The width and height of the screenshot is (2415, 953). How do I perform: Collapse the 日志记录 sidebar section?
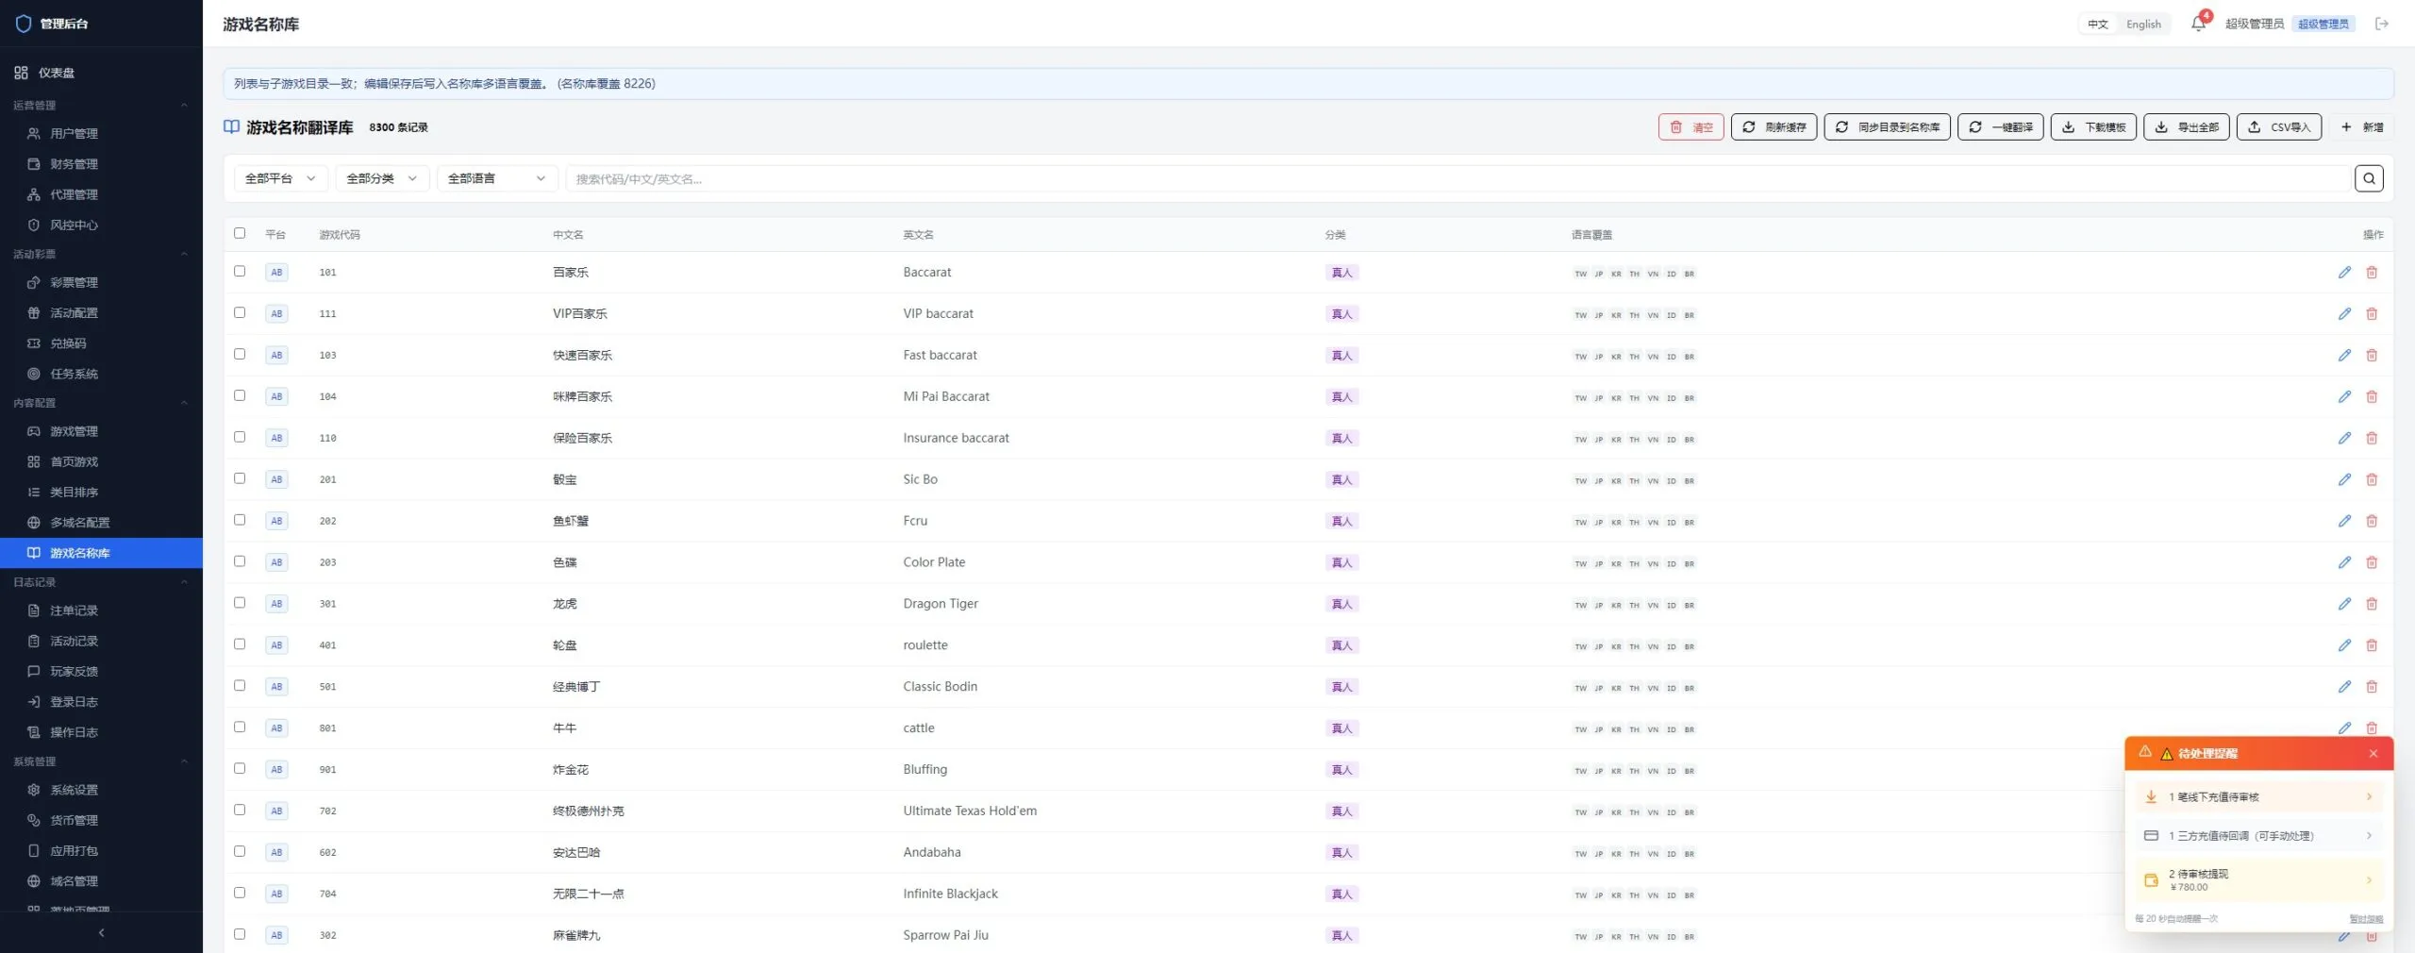pos(101,582)
